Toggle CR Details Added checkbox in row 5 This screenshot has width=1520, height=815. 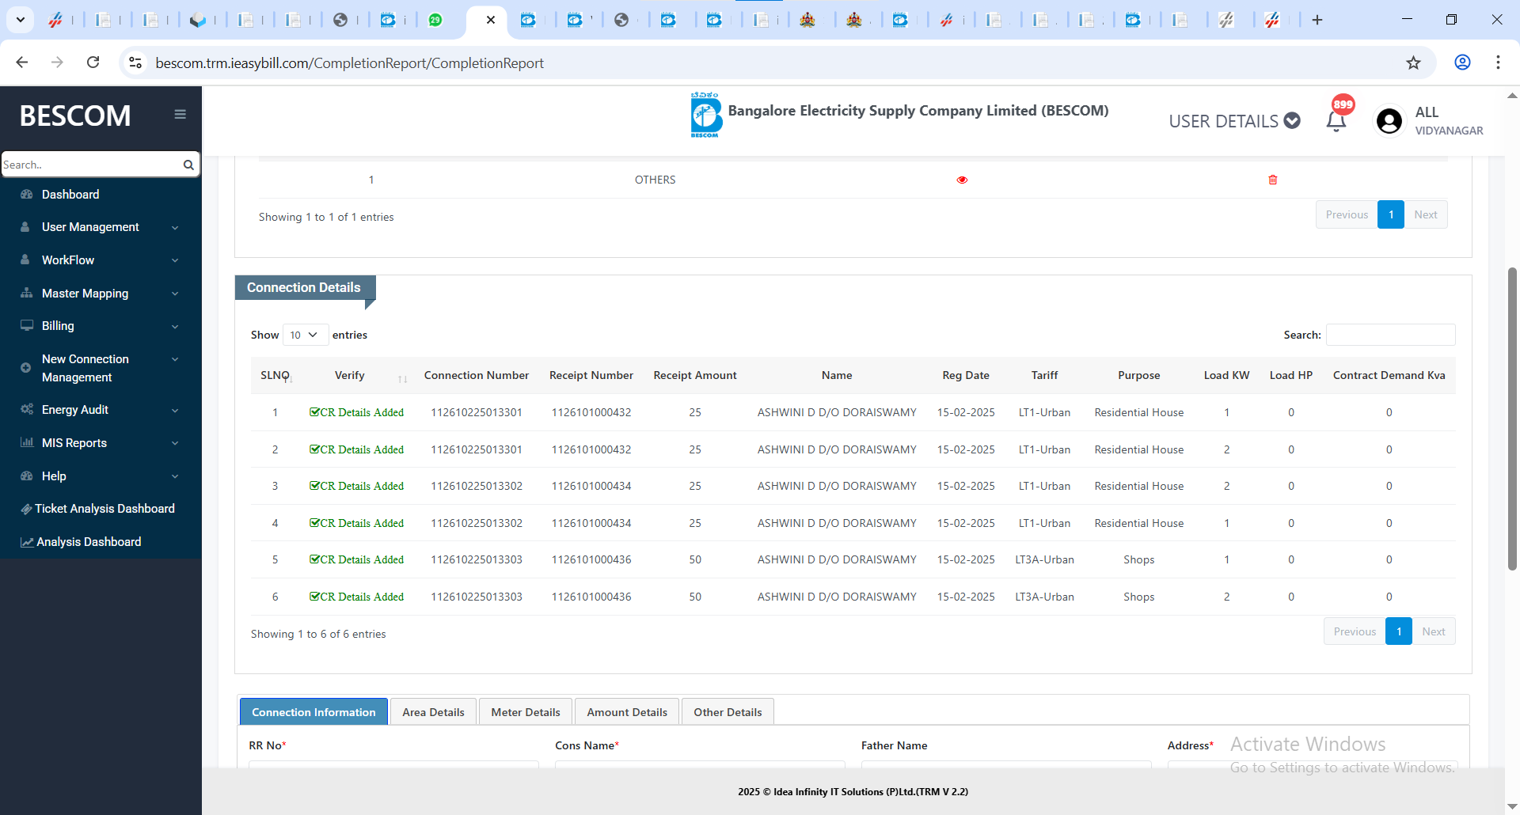[x=314, y=559]
